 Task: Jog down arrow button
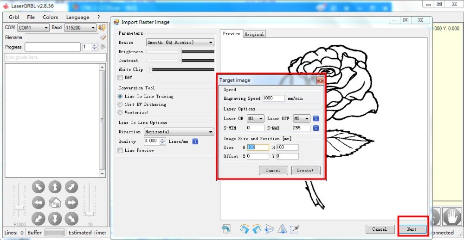pyautogui.click(x=55, y=218)
